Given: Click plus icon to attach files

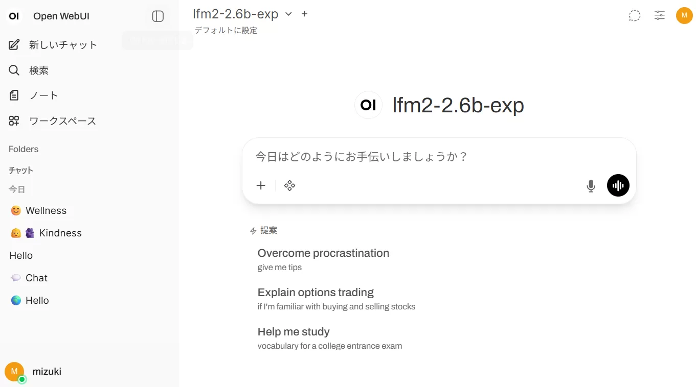Looking at the screenshot, I should (261, 185).
